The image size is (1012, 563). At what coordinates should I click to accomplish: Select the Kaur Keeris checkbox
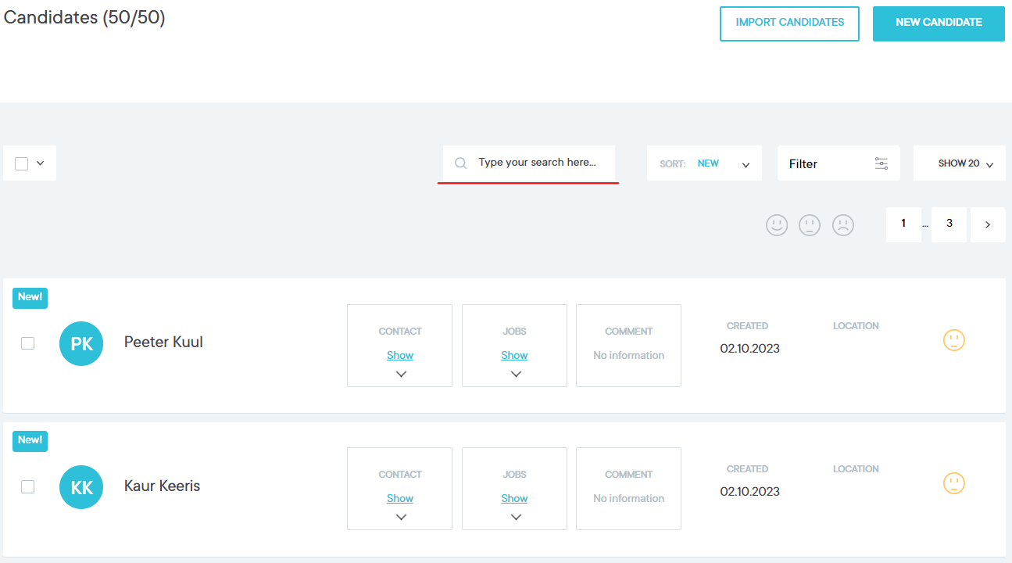pyautogui.click(x=28, y=486)
